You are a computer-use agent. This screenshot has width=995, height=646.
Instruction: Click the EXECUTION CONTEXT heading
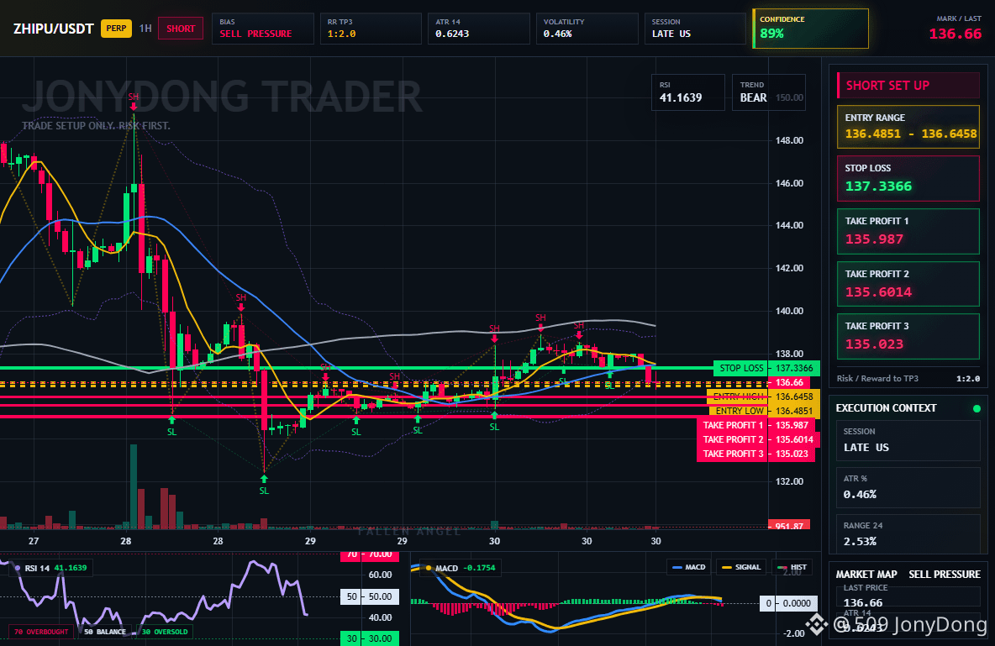[x=886, y=408]
